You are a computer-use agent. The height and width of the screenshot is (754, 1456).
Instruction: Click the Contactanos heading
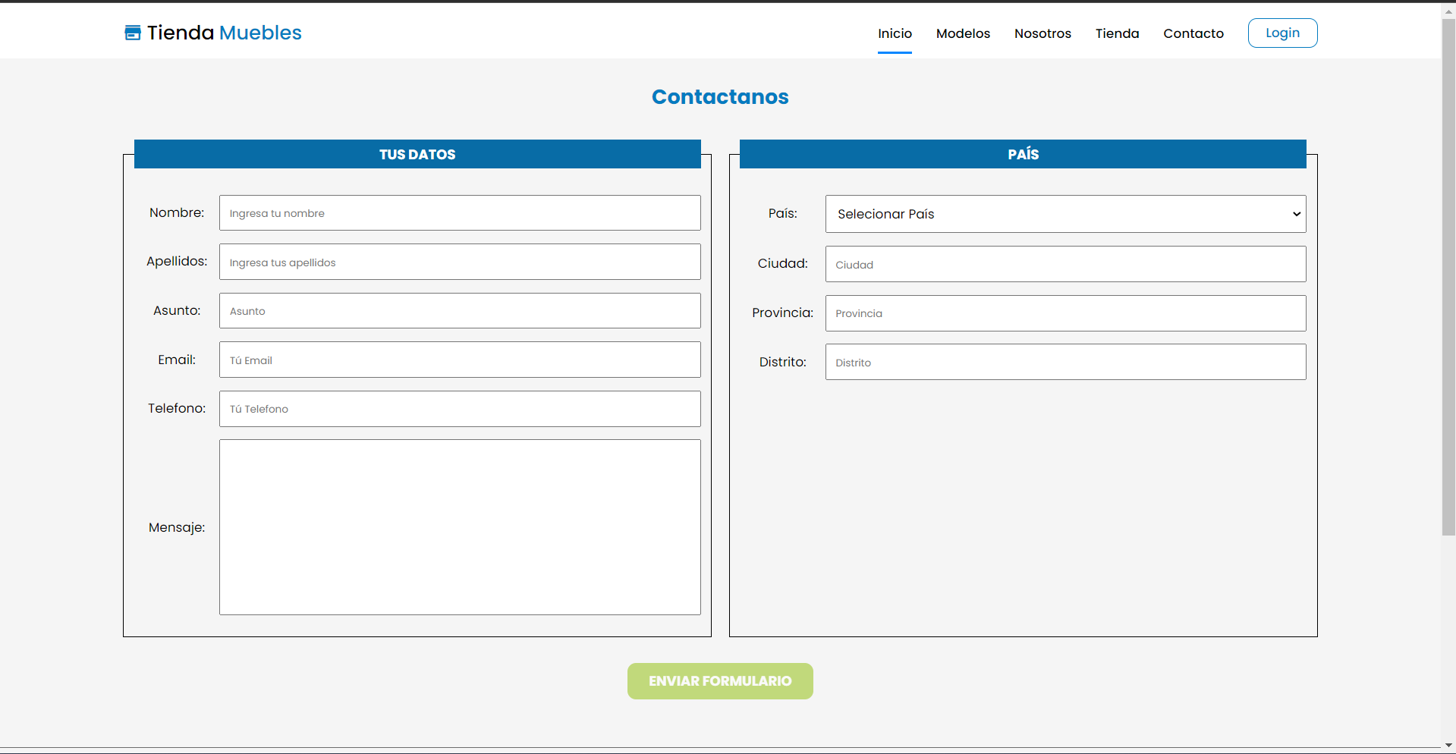[x=720, y=97]
